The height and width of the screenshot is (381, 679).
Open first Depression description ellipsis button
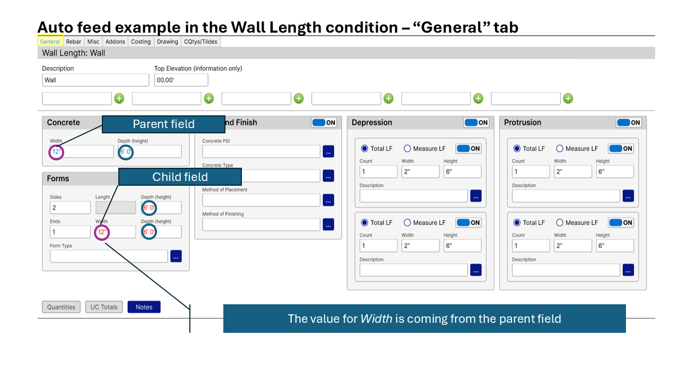coord(476,196)
